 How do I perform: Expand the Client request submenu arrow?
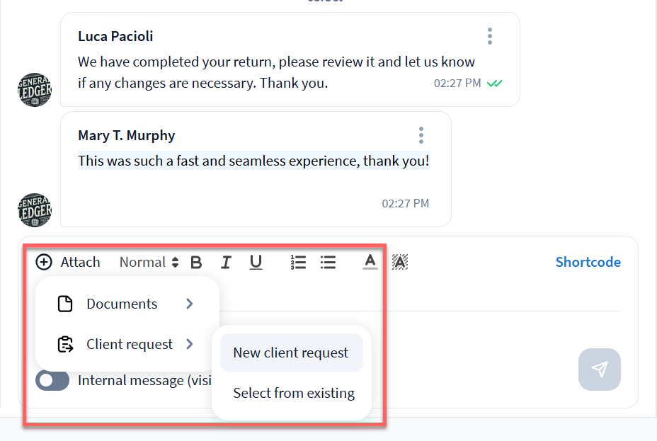[190, 345]
